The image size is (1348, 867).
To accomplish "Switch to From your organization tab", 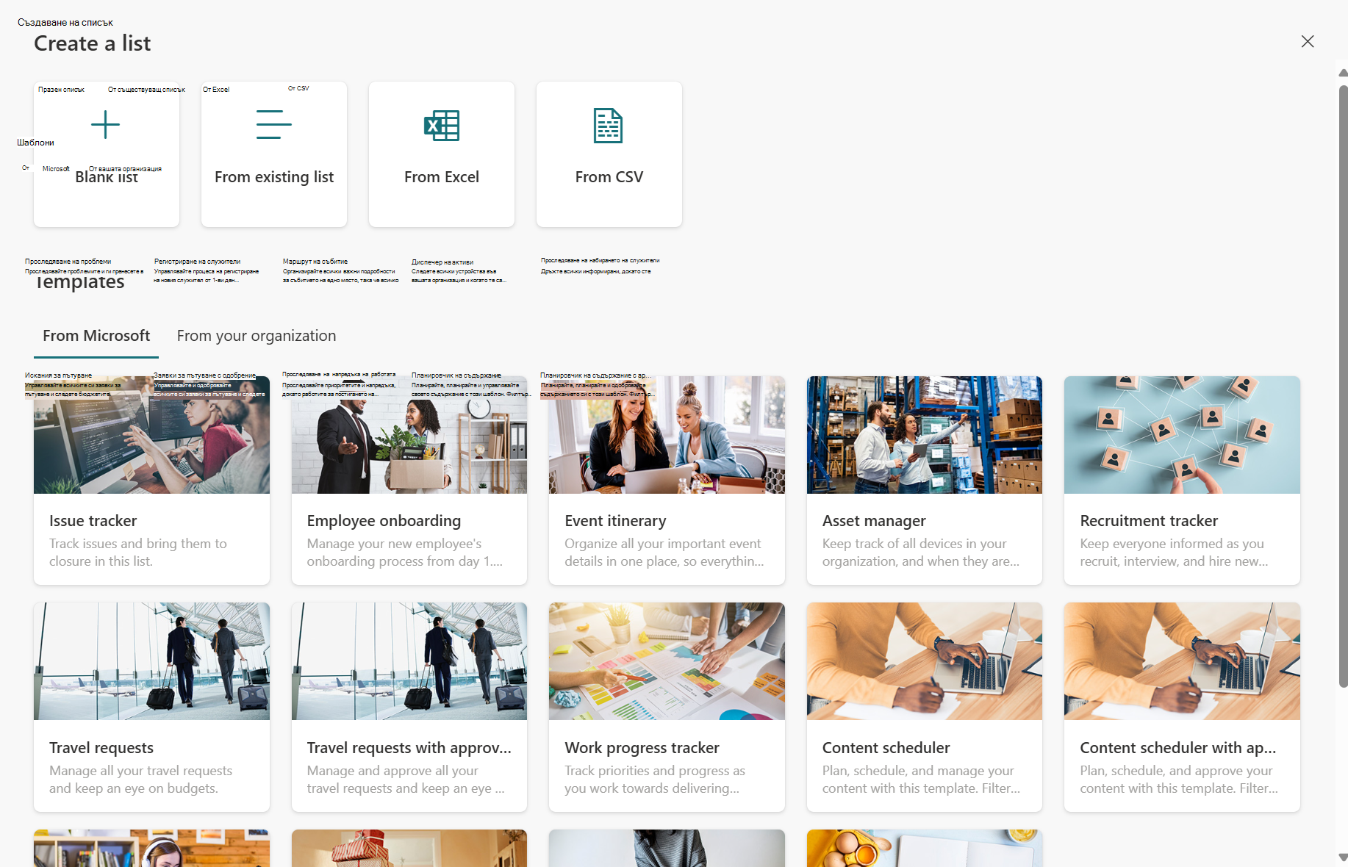I will (x=257, y=336).
